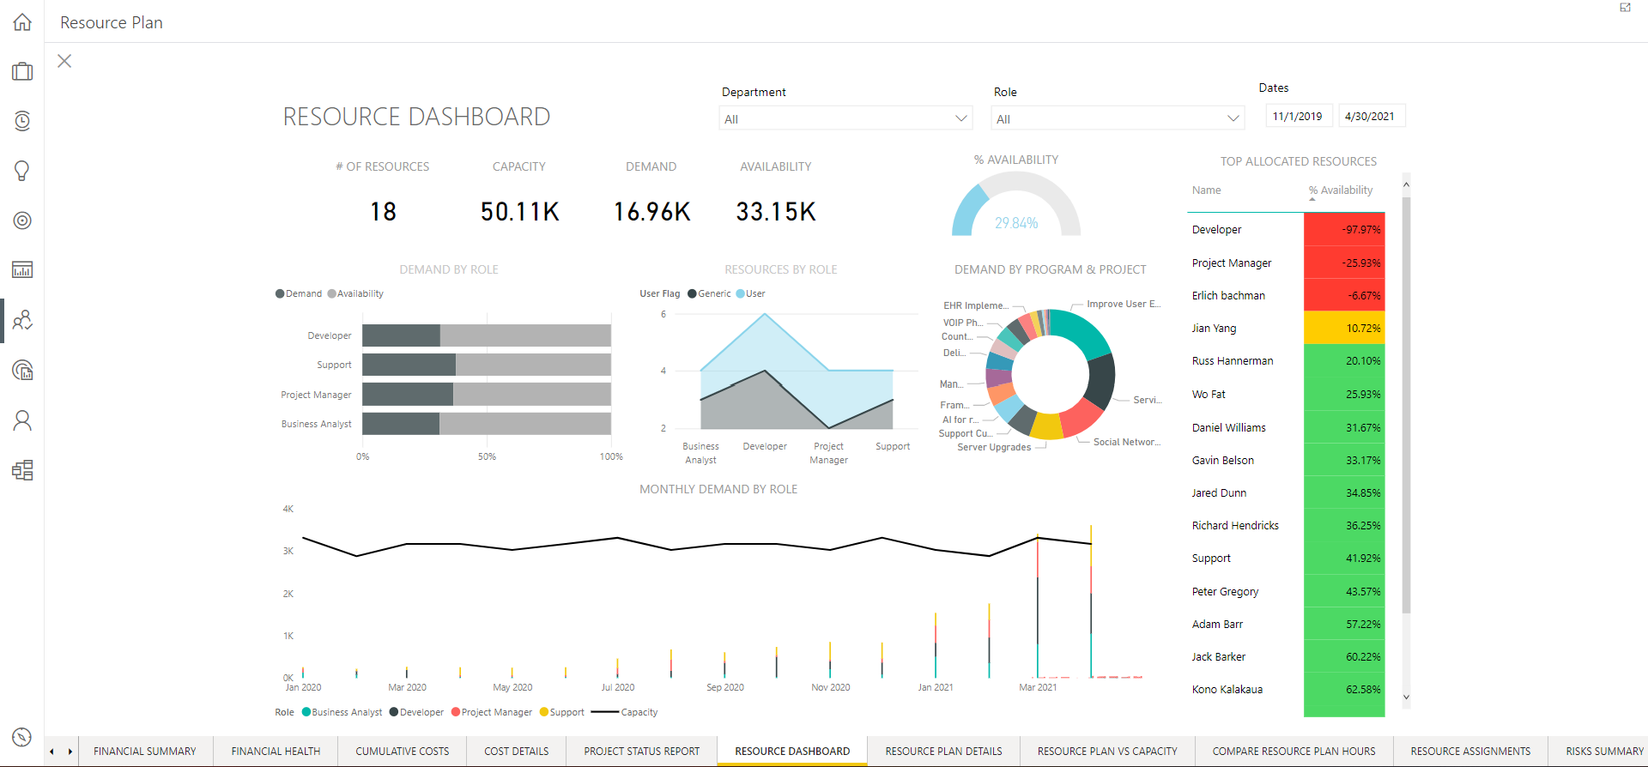
Task: Go to Resource Plan vs Capacity tab
Action: [1107, 751]
